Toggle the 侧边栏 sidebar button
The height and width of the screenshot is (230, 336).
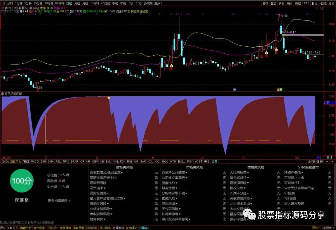tap(329, 228)
